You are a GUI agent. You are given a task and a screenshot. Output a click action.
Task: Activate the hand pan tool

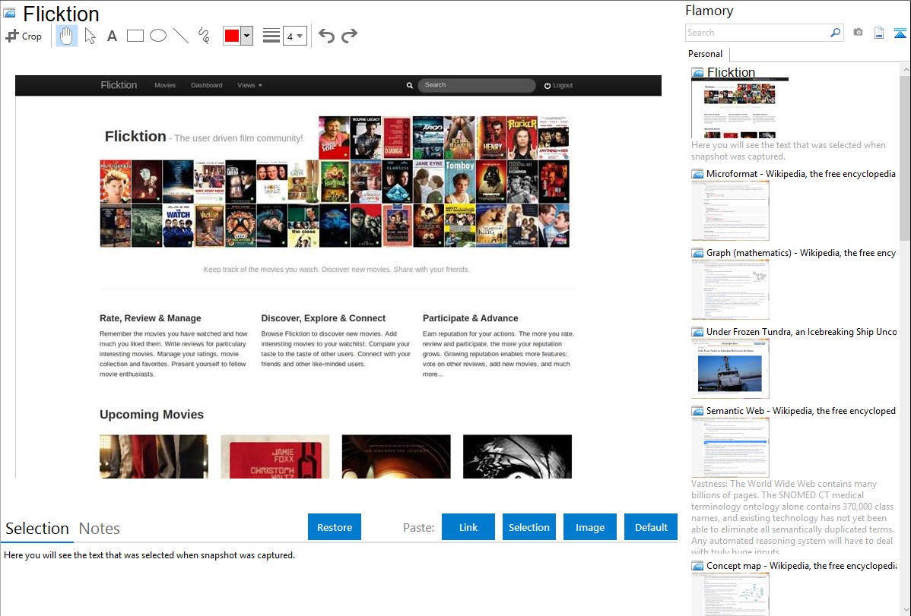[x=67, y=36]
